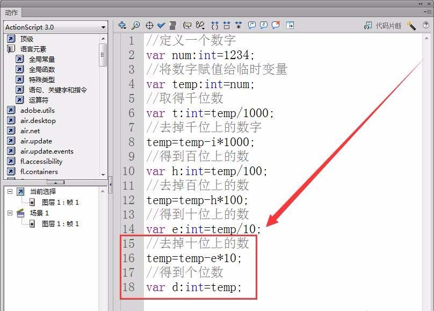Viewport: 434px width, 311px height.
Task: Select the 动作 panel tab
Action: click(11, 12)
